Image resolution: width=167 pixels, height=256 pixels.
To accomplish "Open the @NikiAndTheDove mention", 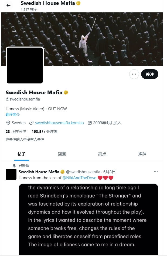I will pyautogui.click(x=79, y=178).
